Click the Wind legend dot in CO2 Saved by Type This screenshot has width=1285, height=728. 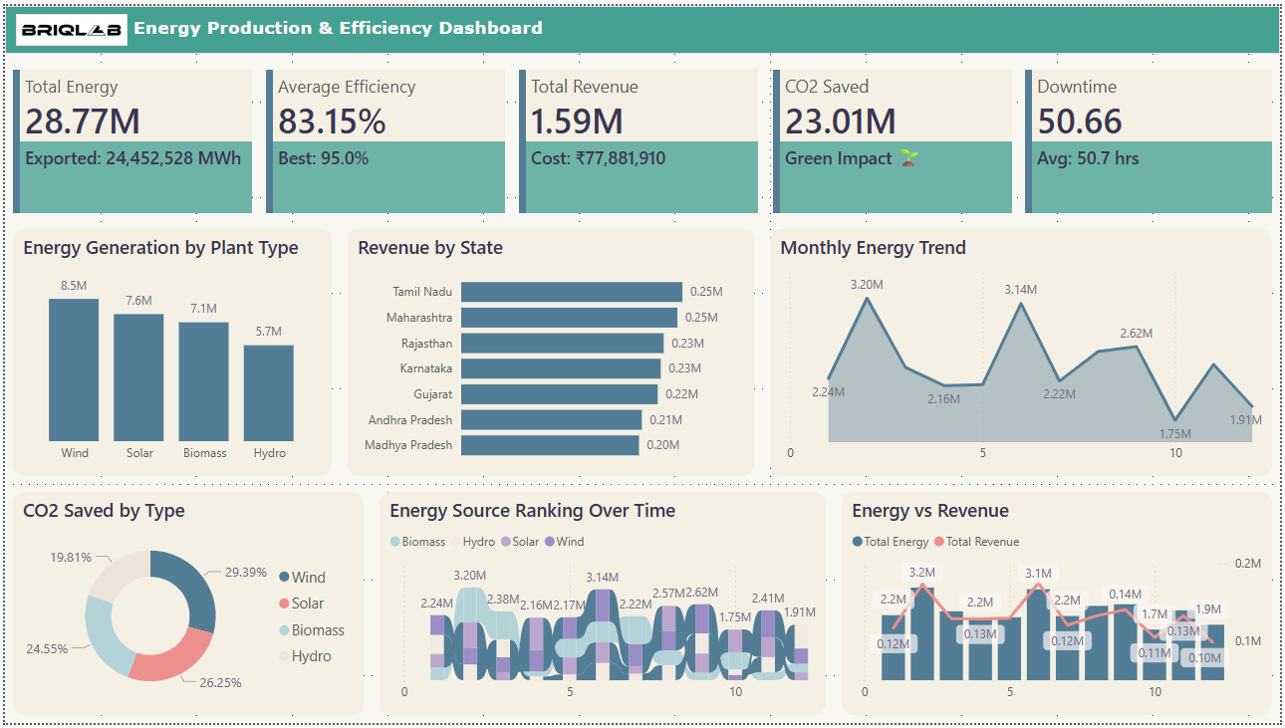tap(285, 578)
